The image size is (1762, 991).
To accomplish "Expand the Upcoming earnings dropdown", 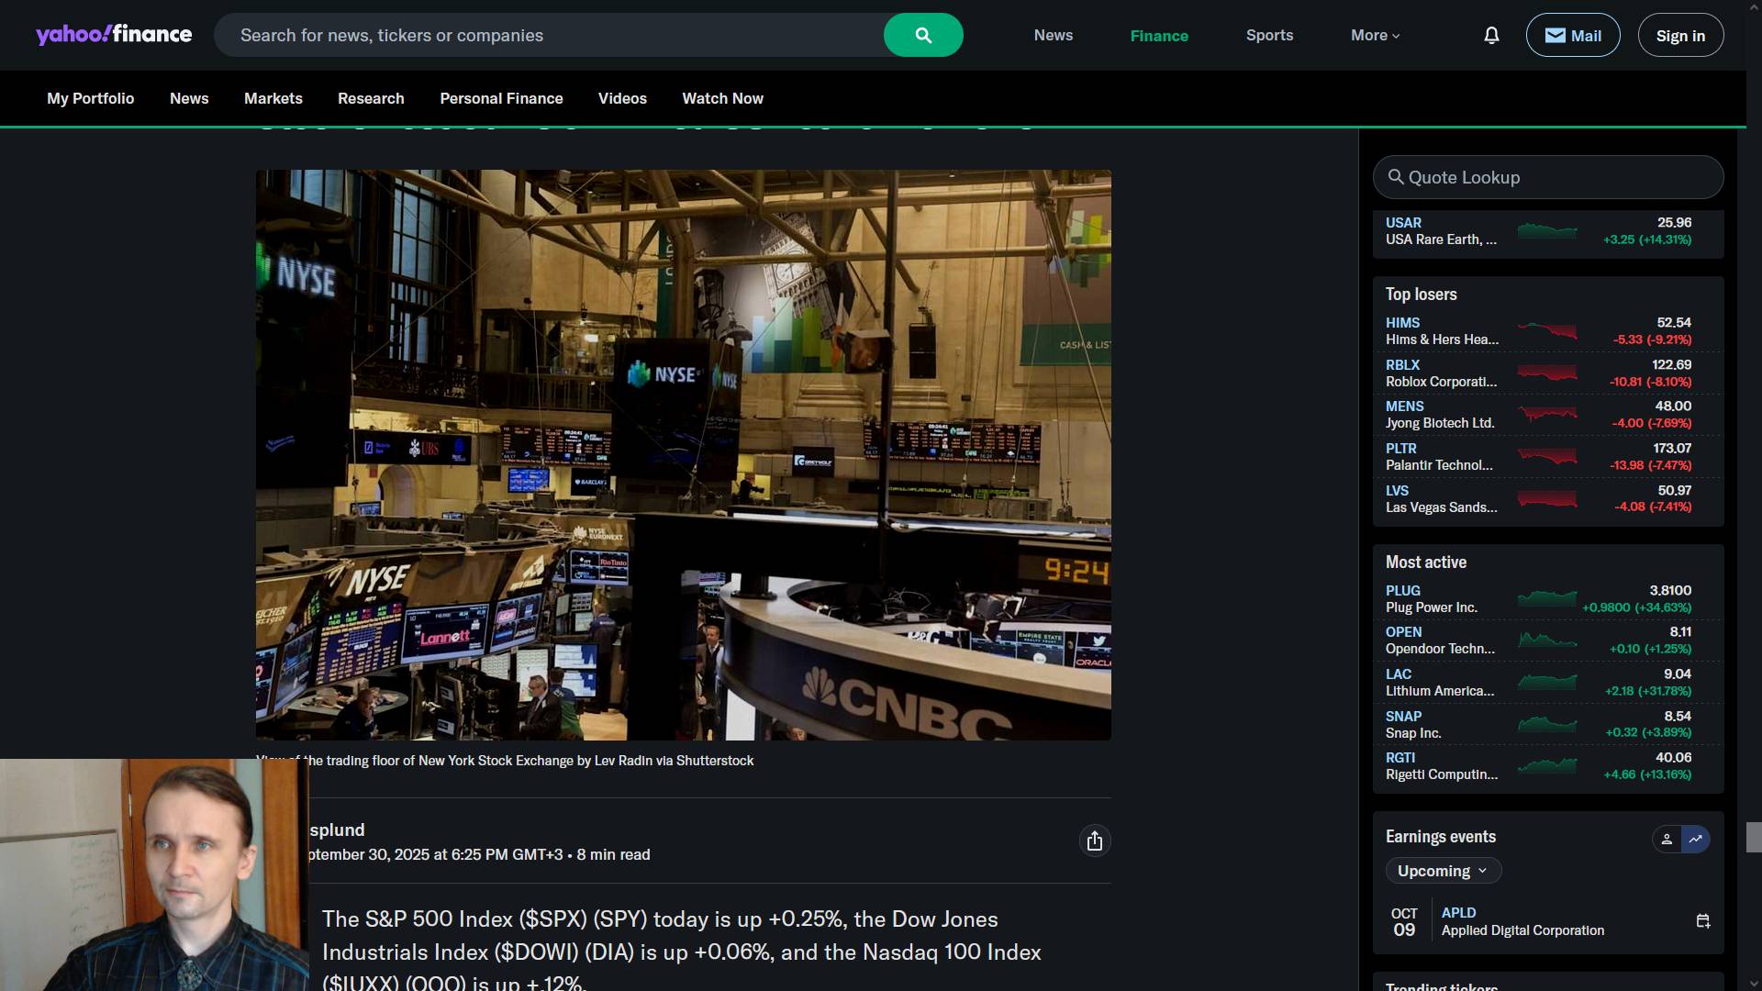I will click(1442, 871).
